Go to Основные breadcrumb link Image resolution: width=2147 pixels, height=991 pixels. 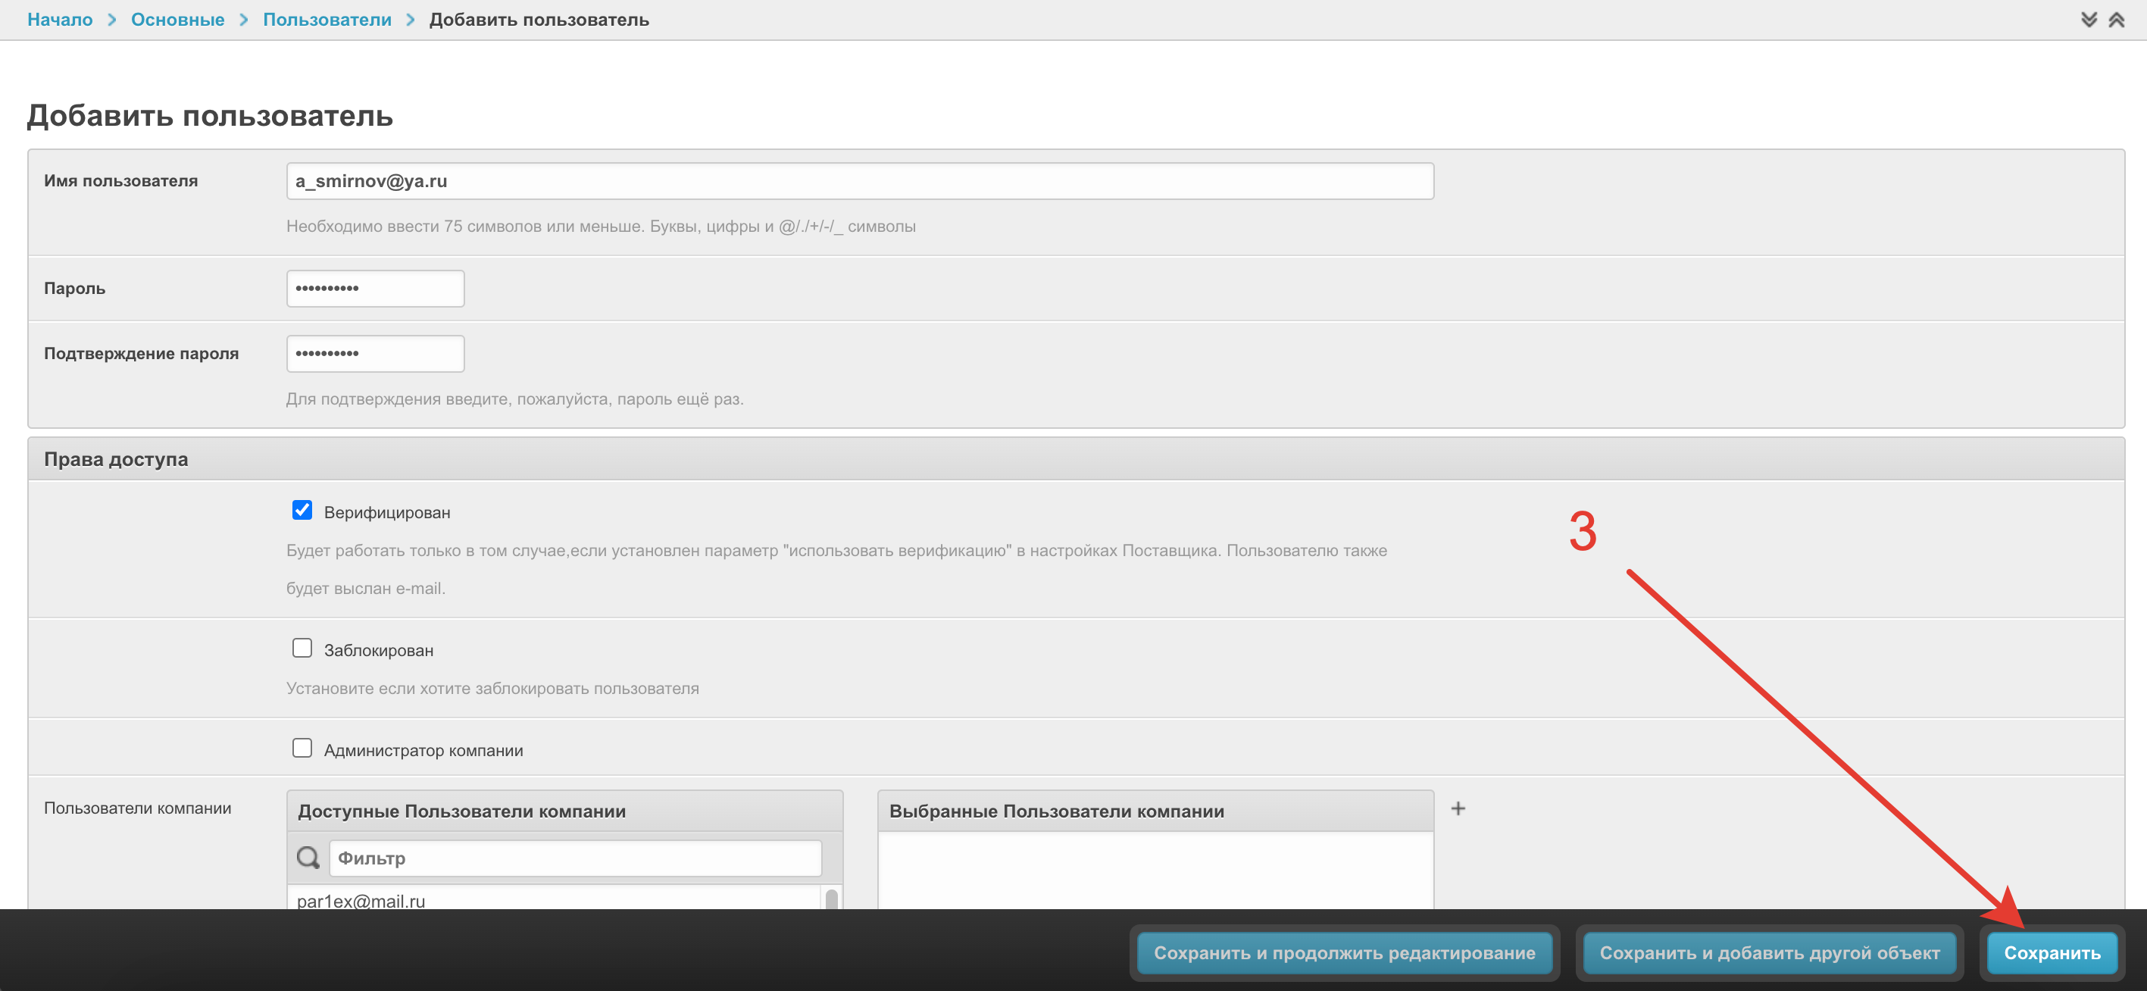[x=177, y=19]
